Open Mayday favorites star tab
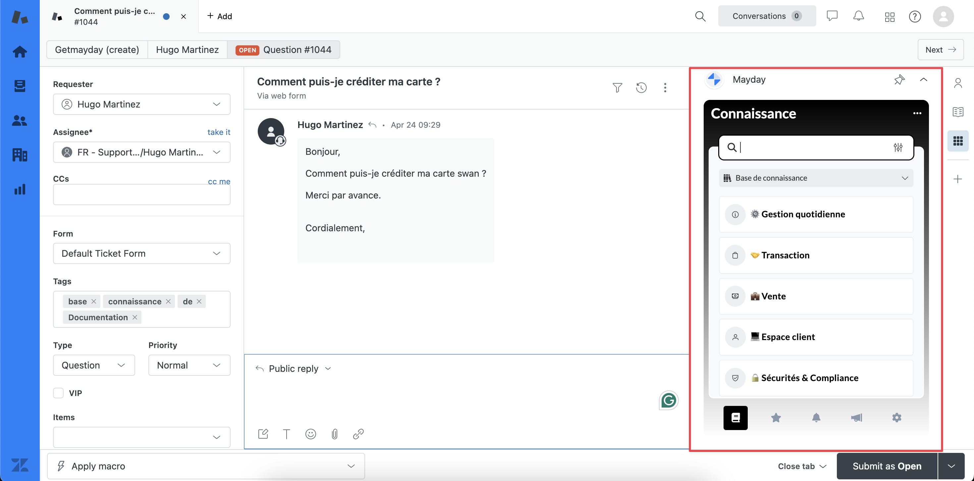This screenshot has height=481, width=974. (x=776, y=417)
